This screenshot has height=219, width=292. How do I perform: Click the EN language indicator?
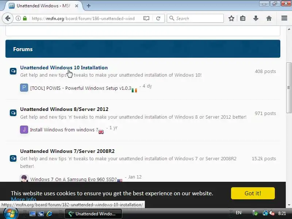coord(239,213)
